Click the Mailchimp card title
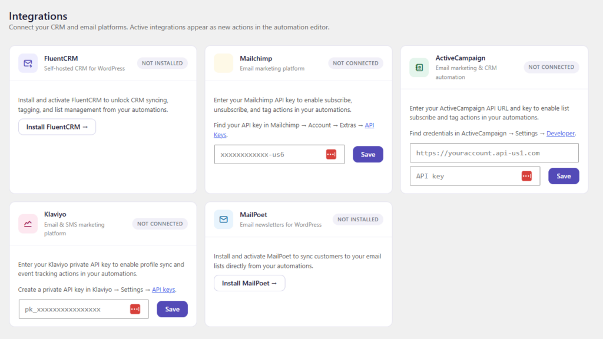Viewport: 603px width, 339px height. (256, 58)
